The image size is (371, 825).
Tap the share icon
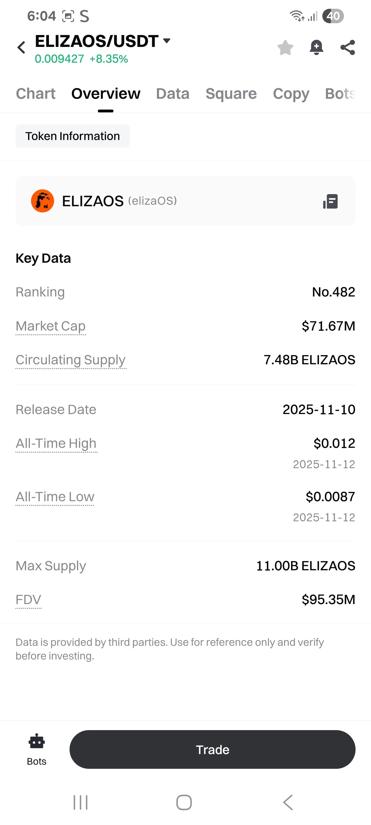(x=348, y=48)
